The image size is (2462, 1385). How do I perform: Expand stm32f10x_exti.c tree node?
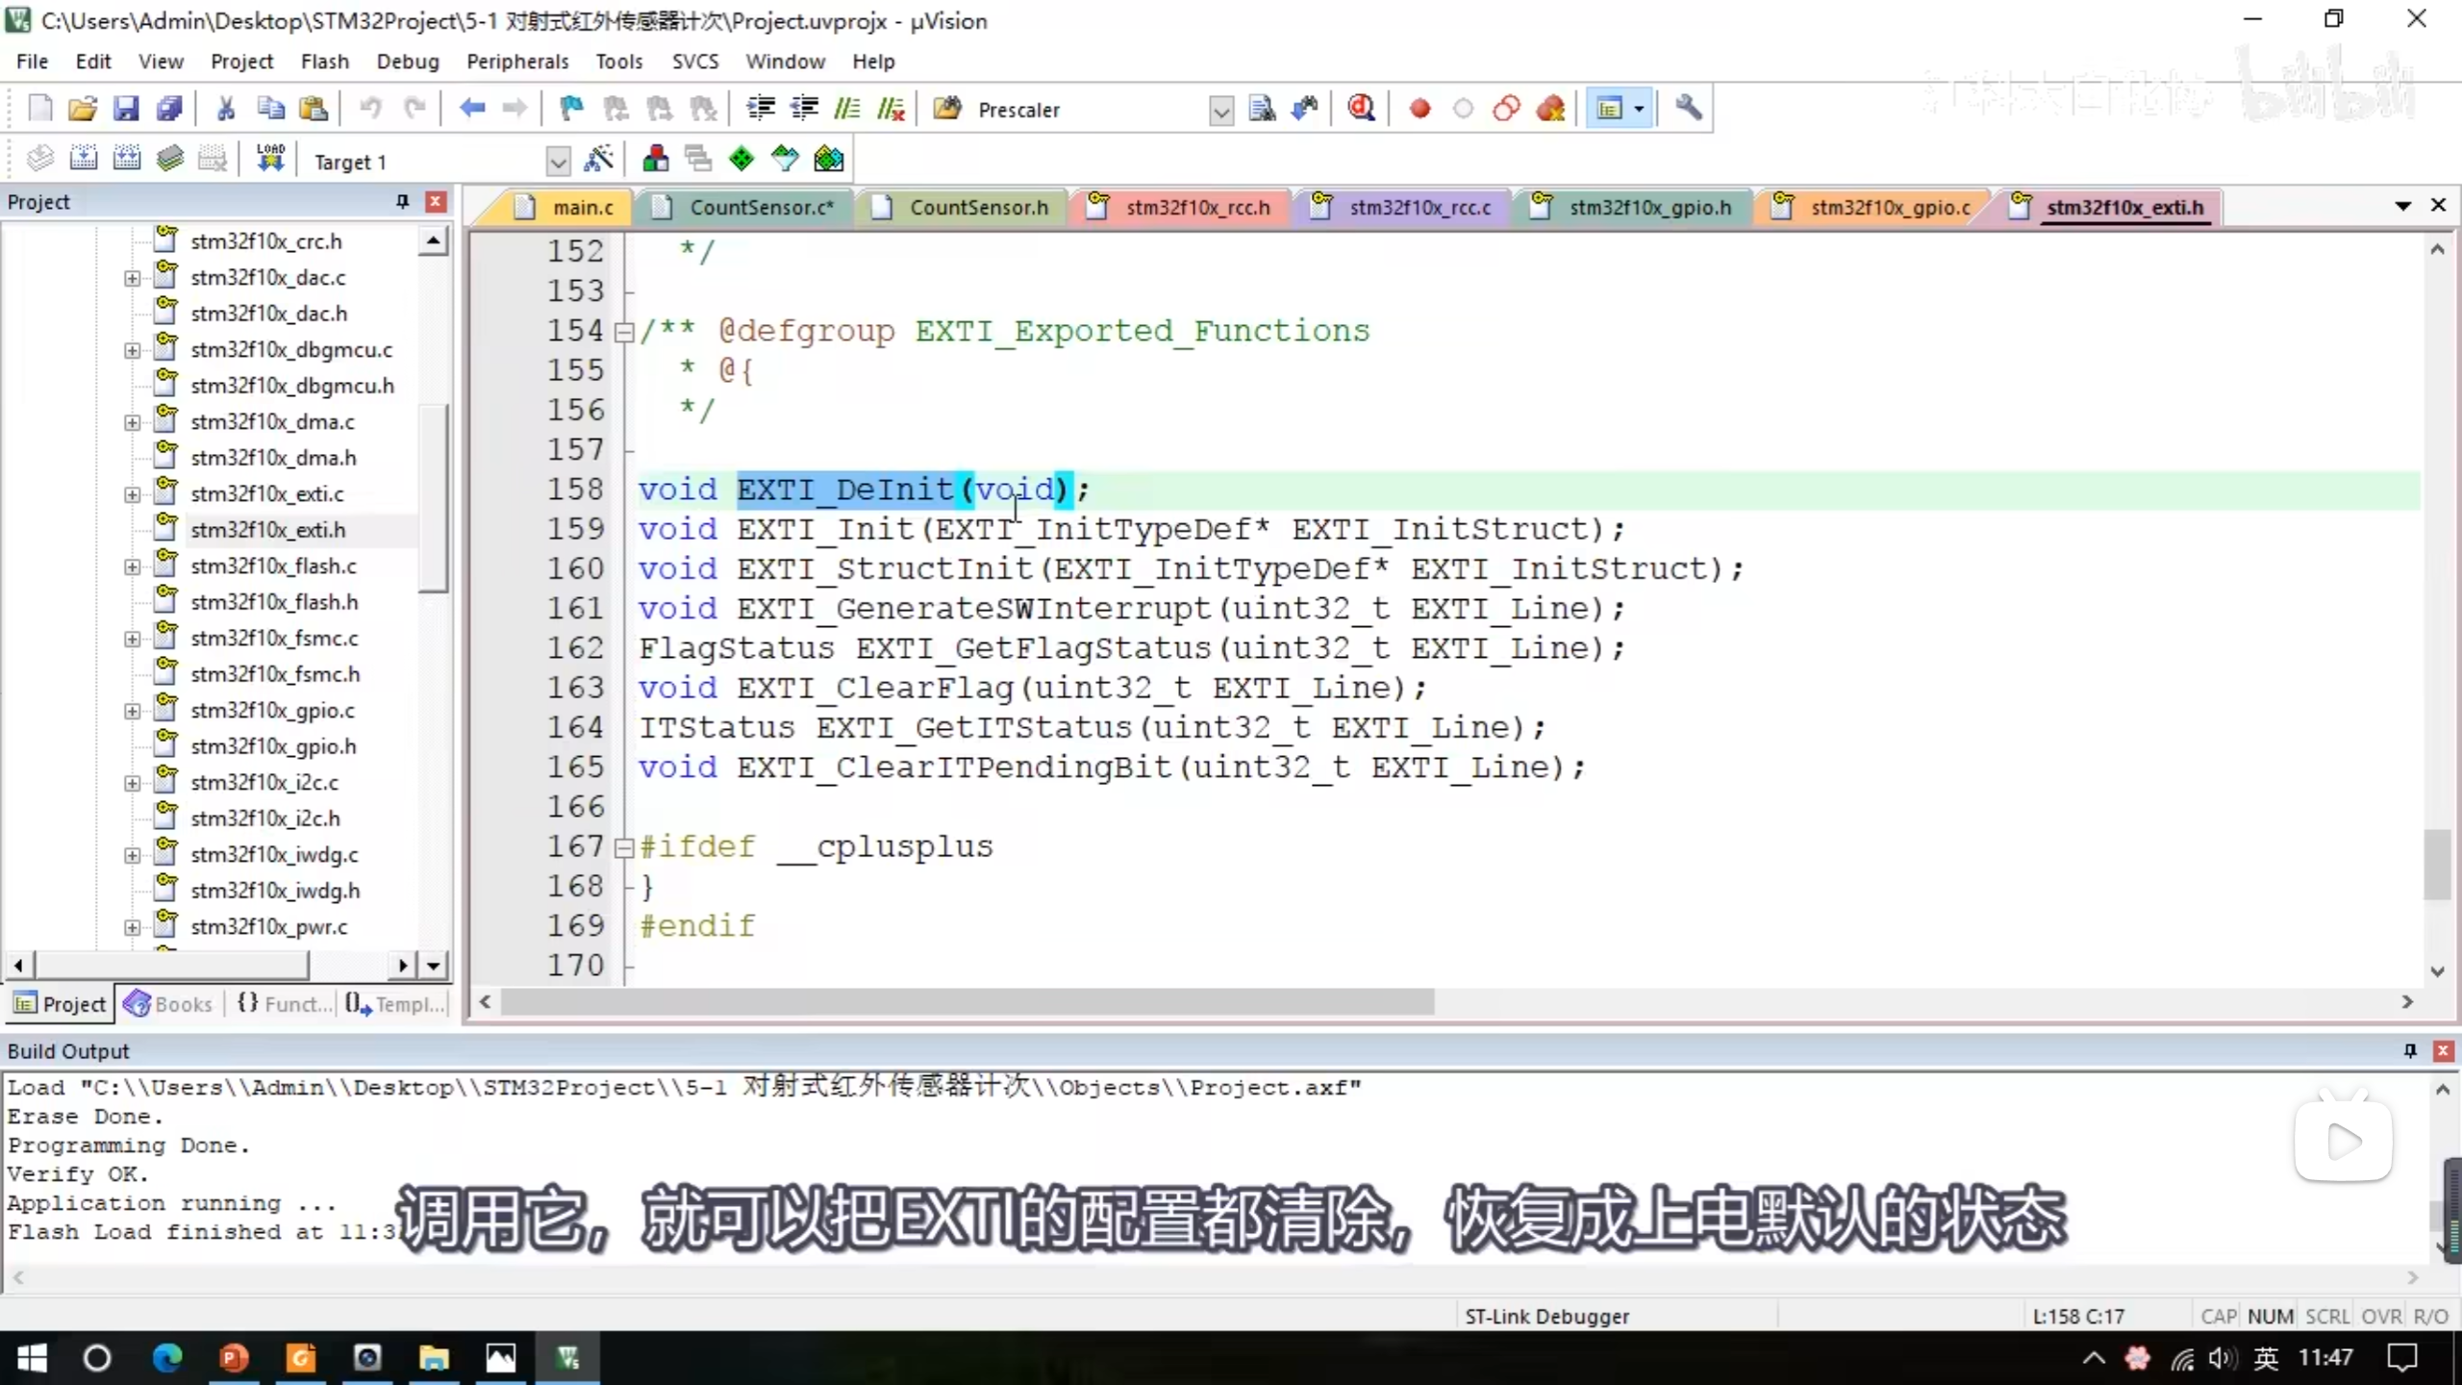(132, 494)
